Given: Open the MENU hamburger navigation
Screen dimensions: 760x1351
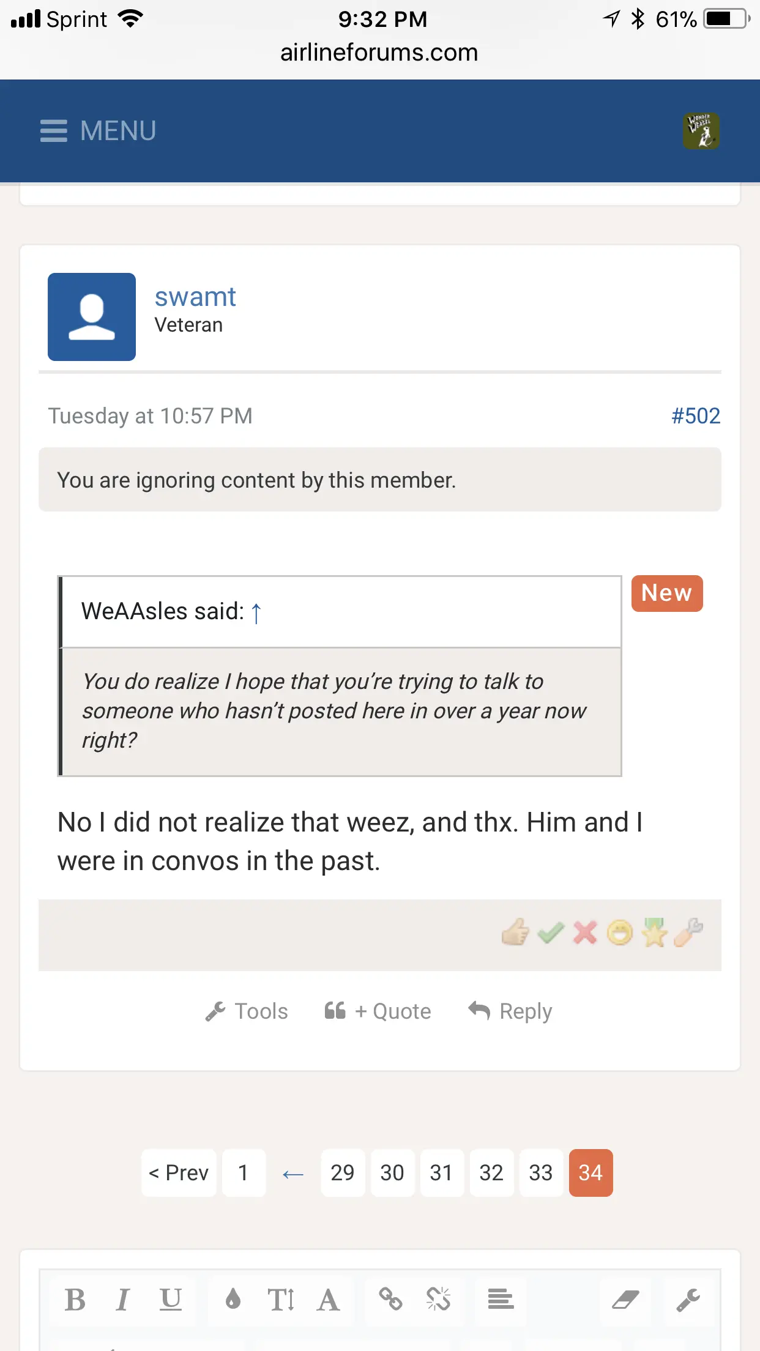Looking at the screenshot, I should point(98,131).
